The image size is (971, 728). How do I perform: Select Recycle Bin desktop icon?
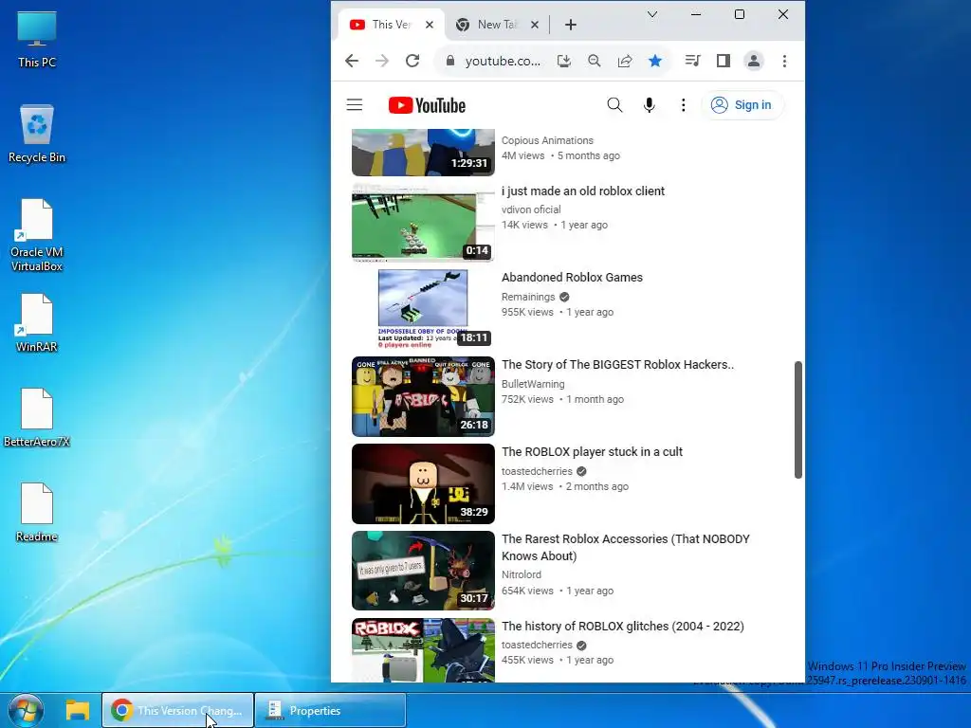pyautogui.click(x=37, y=134)
